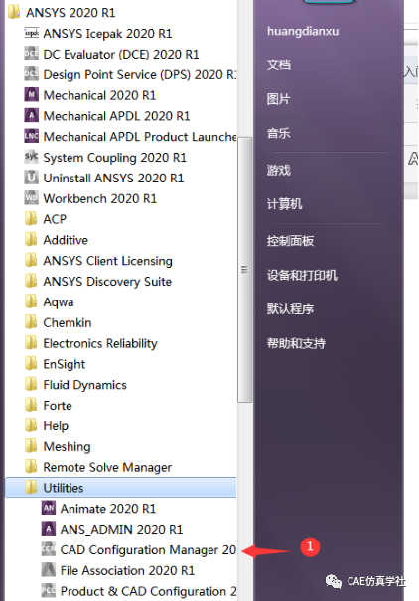The width and height of the screenshot is (419, 601).
Task: Click the Mechanical 2020 R1 icon
Action: coord(31,95)
